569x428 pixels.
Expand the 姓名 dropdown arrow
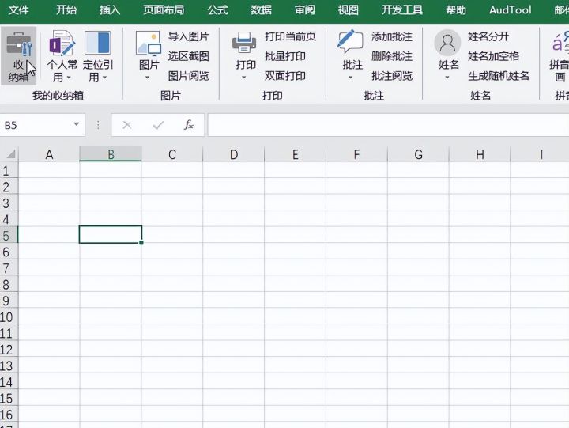pyautogui.click(x=447, y=78)
